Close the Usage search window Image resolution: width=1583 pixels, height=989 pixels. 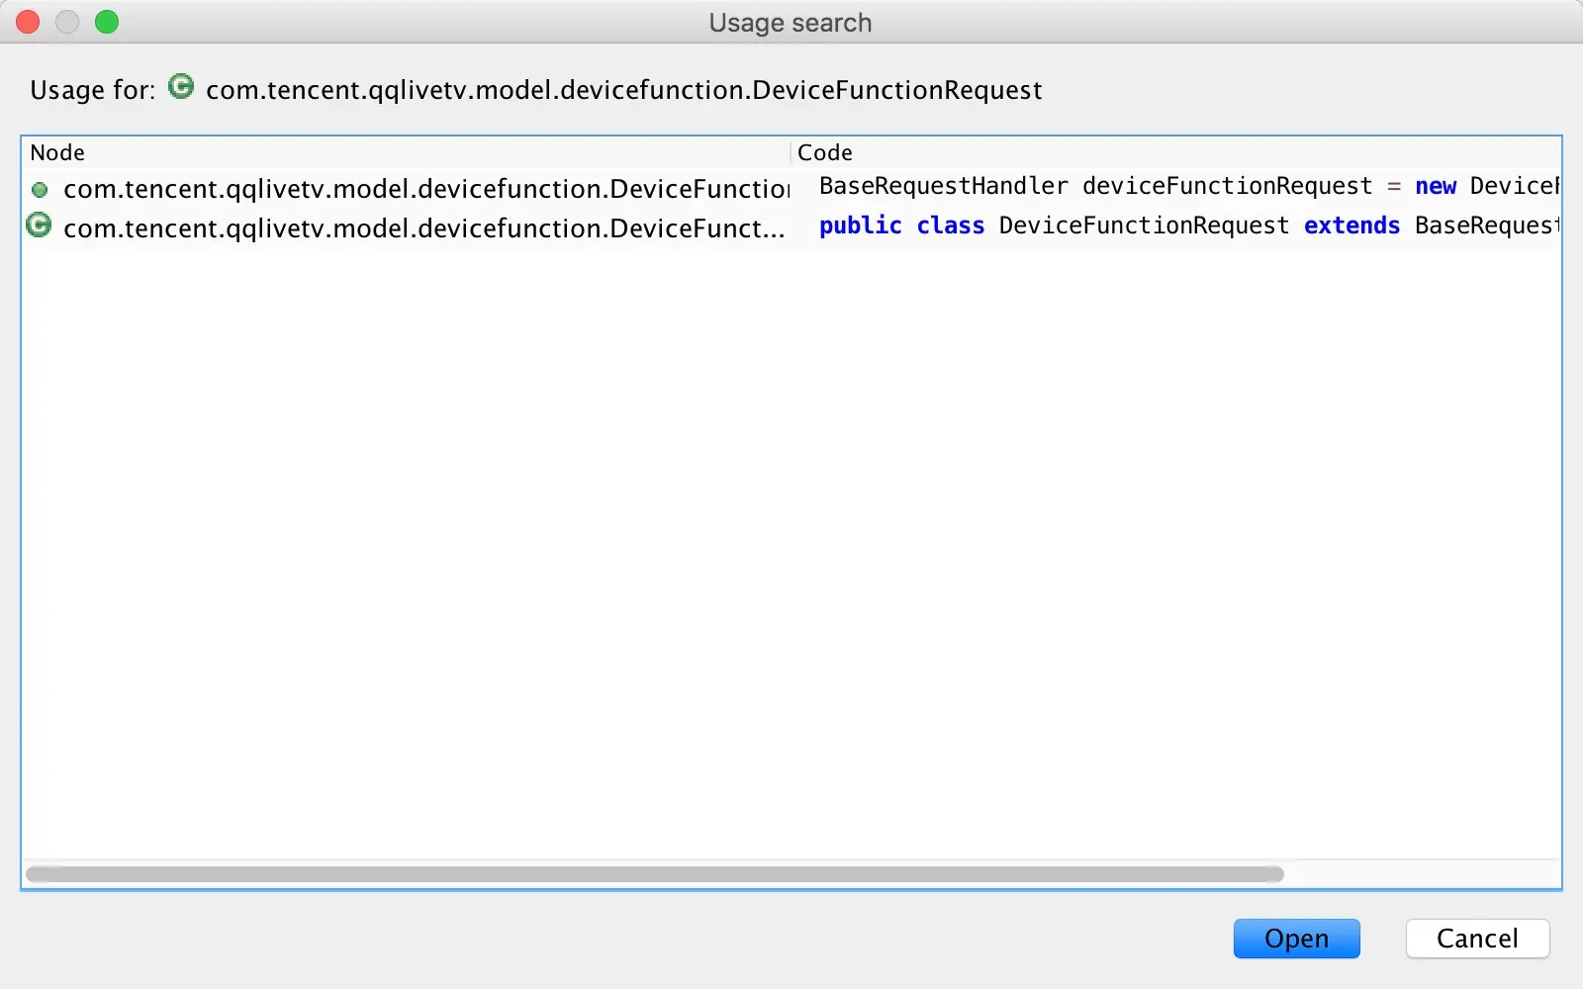pos(28,22)
